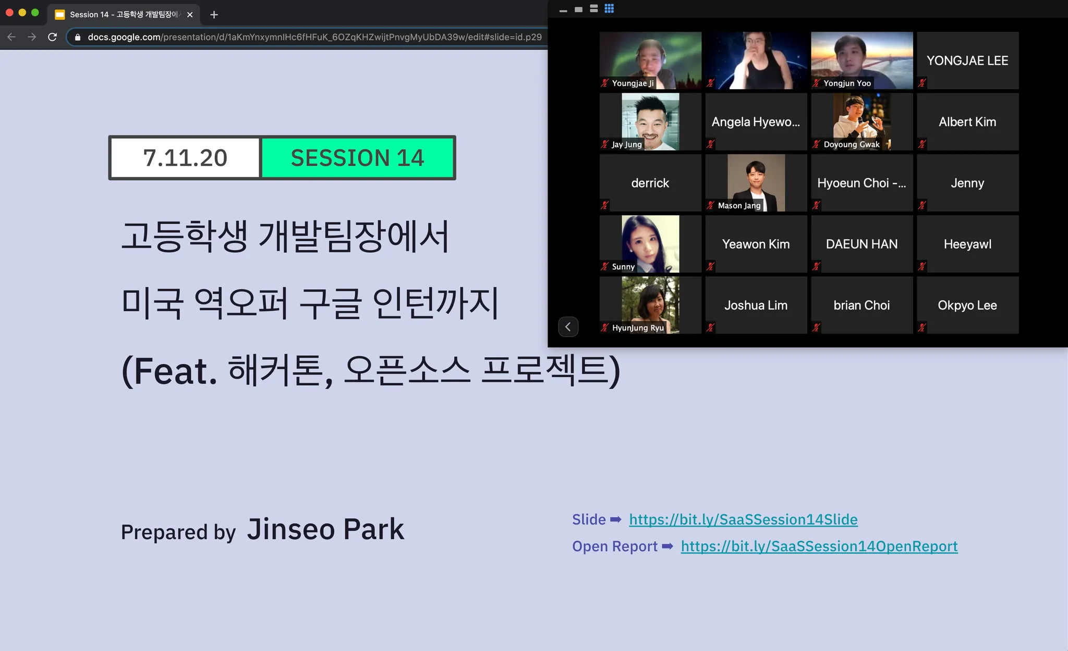This screenshot has height=651, width=1068.
Task: Open the SaaSSession14Slide bit.ly link
Action: coord(743,519)
